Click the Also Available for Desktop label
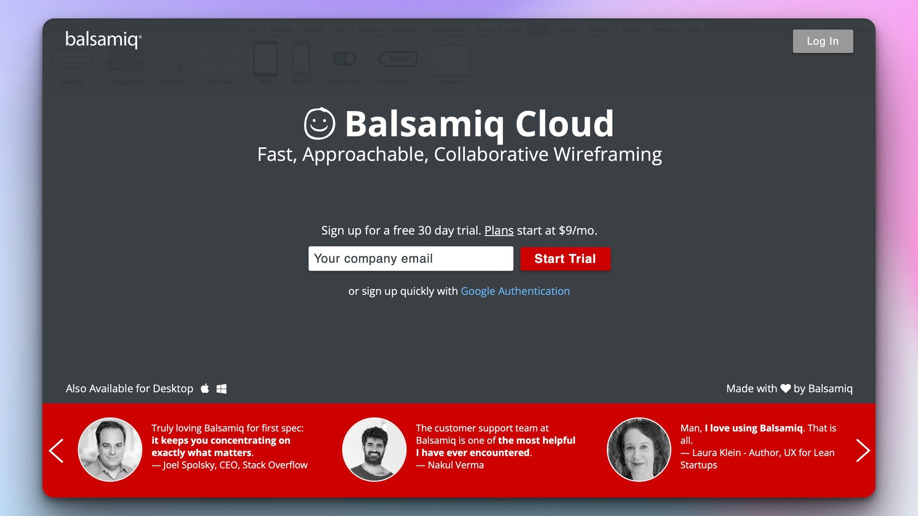Viewport: 918px width, 516px height. (x=129, y=388)
